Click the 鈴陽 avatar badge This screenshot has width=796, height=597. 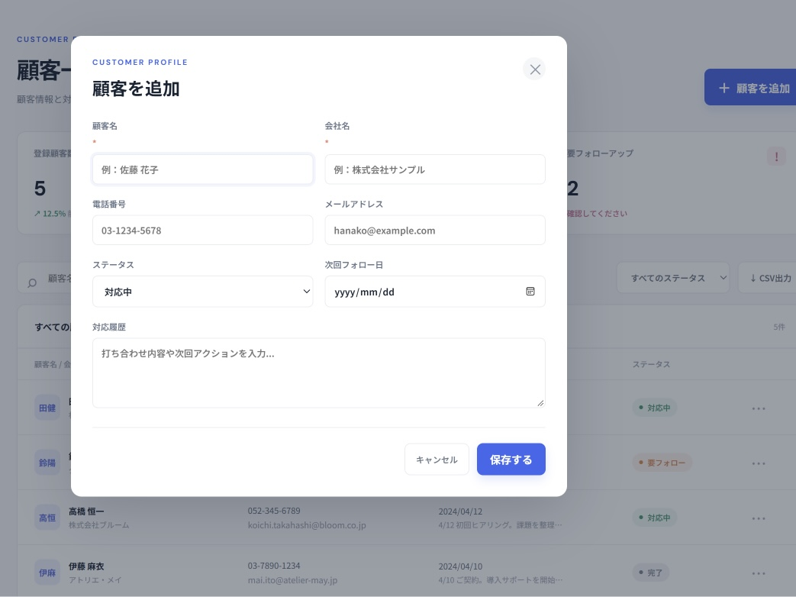click(x=47, y=463)
